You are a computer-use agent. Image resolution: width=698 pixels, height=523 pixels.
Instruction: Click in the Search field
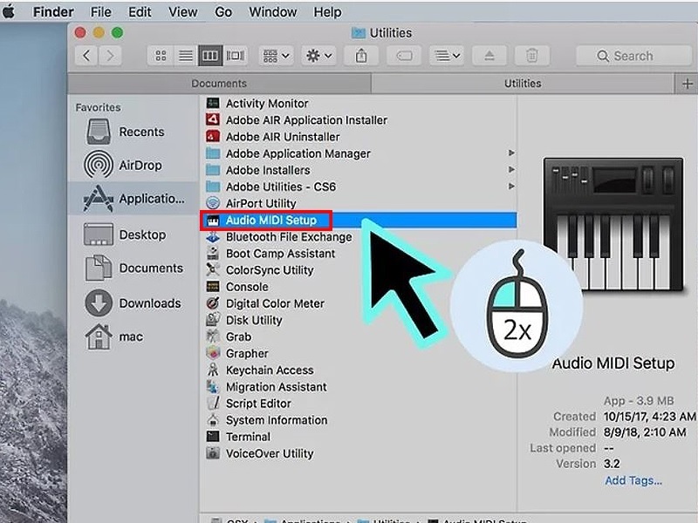pyautogui.click(x=634, y=56)
